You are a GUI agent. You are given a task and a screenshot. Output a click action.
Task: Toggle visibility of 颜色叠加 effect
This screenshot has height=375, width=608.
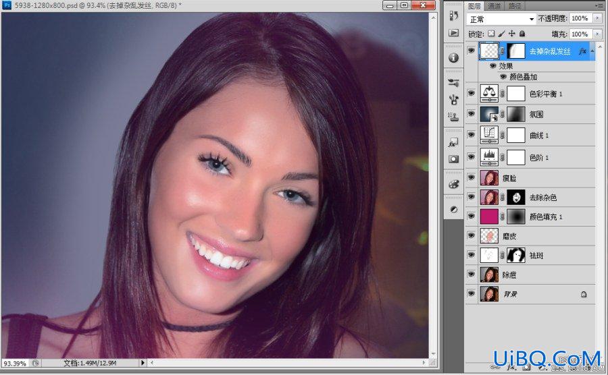click(x=503, y=77)
